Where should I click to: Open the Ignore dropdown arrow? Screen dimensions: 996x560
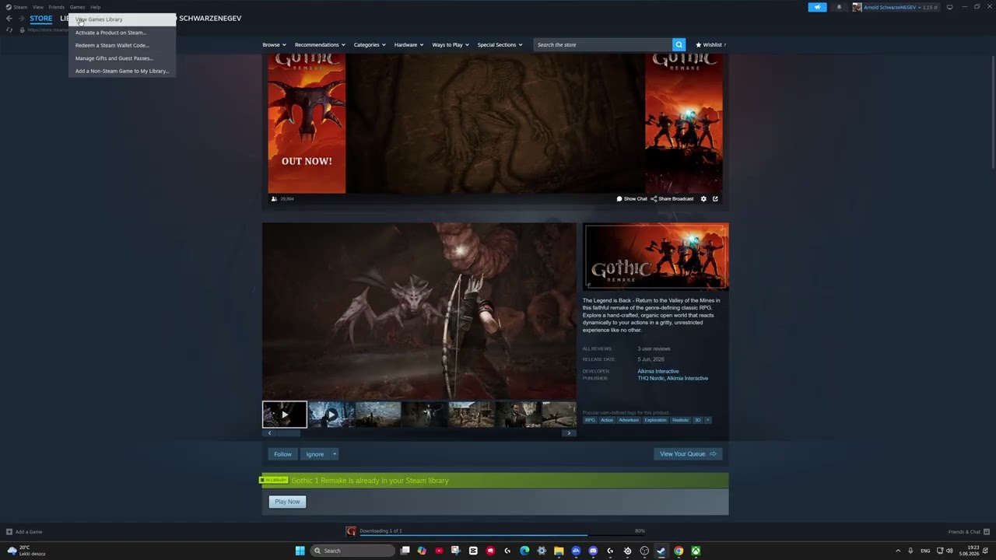click(x=335, y=454)
